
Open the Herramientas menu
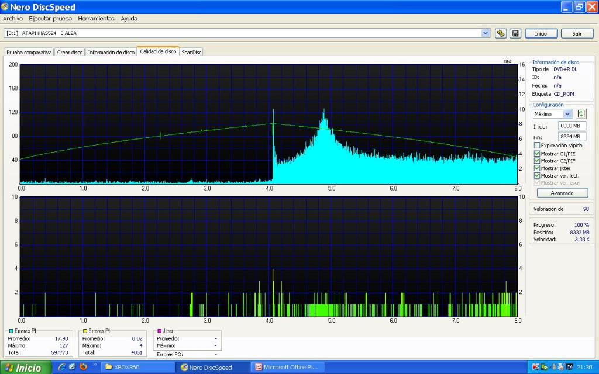[x=96, y=18]
